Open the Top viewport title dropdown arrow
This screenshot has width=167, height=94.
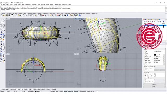point(9,19)
